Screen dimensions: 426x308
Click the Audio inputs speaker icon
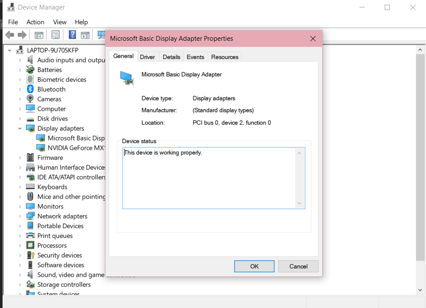(30, 60)
